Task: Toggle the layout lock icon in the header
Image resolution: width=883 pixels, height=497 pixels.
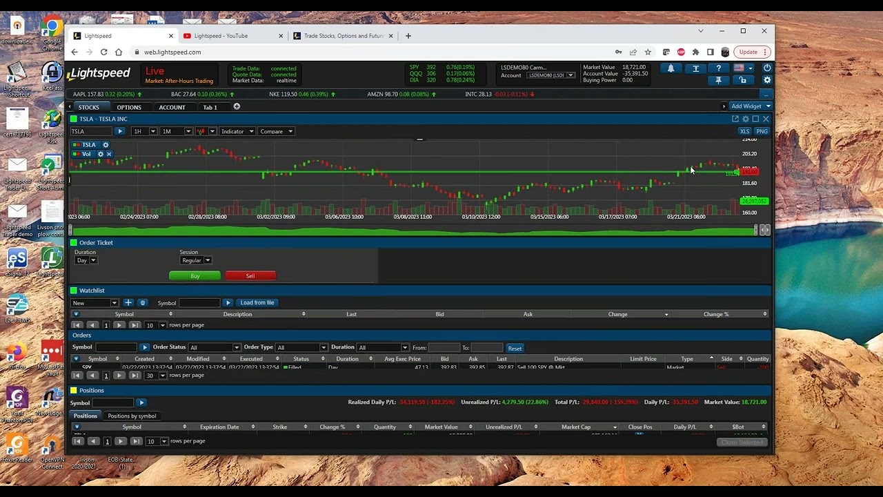Action: pos(742,80)
